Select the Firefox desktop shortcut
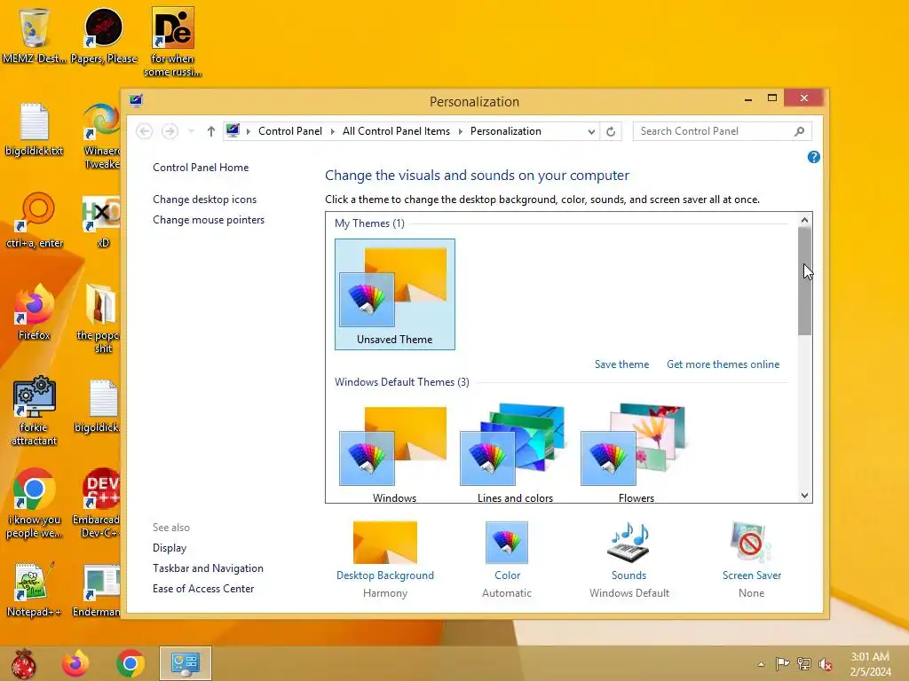The width and height of the screenshot is (909, 681). pos(35,313)
